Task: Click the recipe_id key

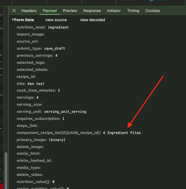Action: pos(26,77)
